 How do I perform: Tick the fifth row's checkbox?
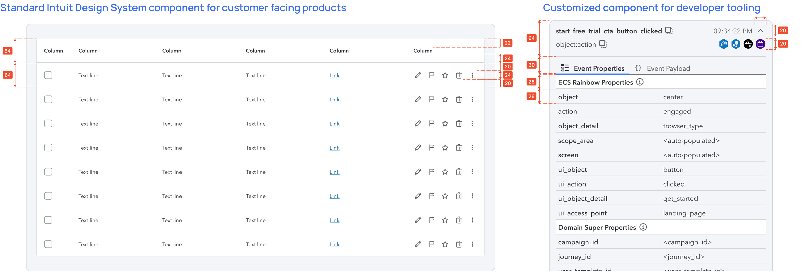click(48, 172)
